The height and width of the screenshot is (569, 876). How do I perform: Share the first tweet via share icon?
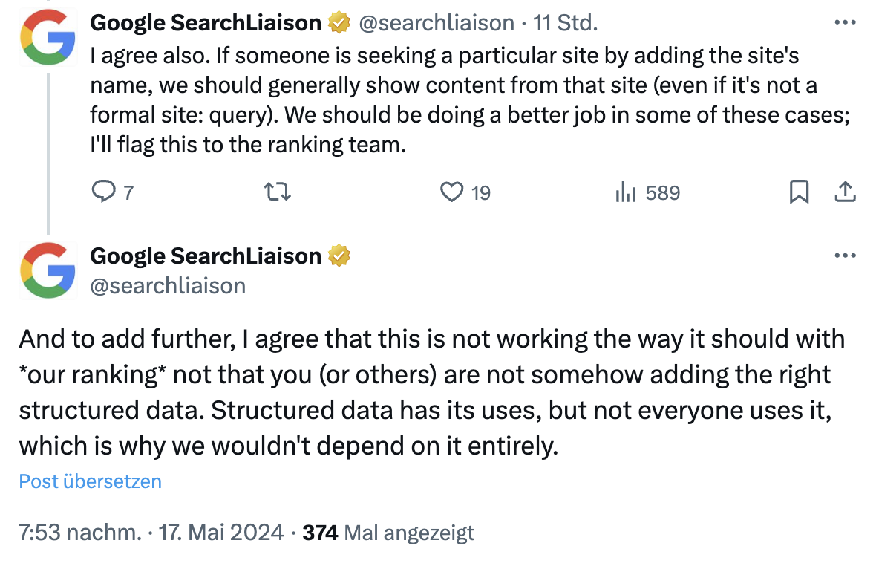click(x=845, y=193)
